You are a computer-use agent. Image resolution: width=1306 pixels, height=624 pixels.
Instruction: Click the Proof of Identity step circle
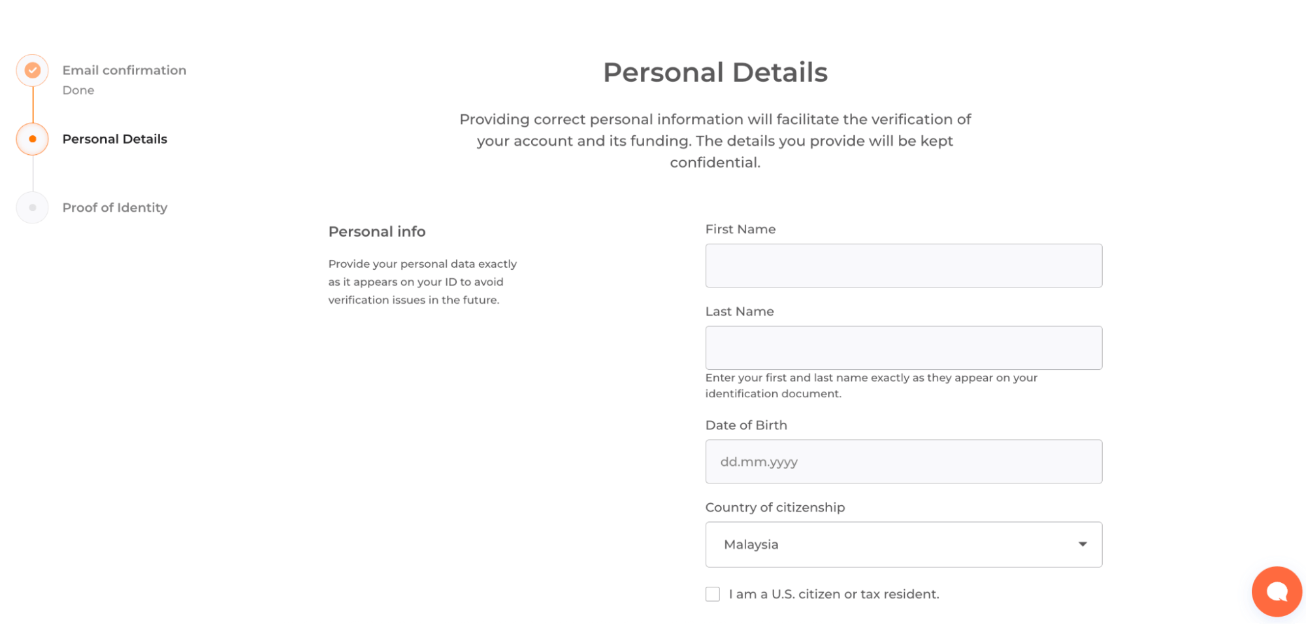click(33, 208)
